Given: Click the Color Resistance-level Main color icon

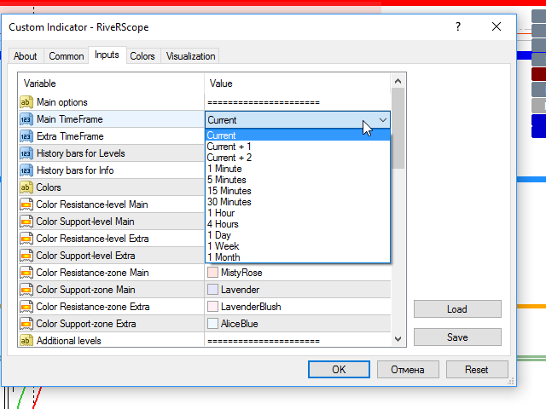Looking at the screenshot, I should pyautogui.click(x=26, y=204).
